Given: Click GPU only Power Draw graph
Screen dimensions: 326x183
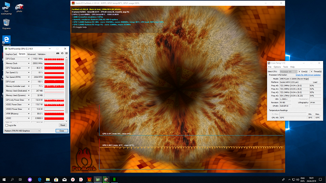Looking at the screenshot, I should pos(54,100).
